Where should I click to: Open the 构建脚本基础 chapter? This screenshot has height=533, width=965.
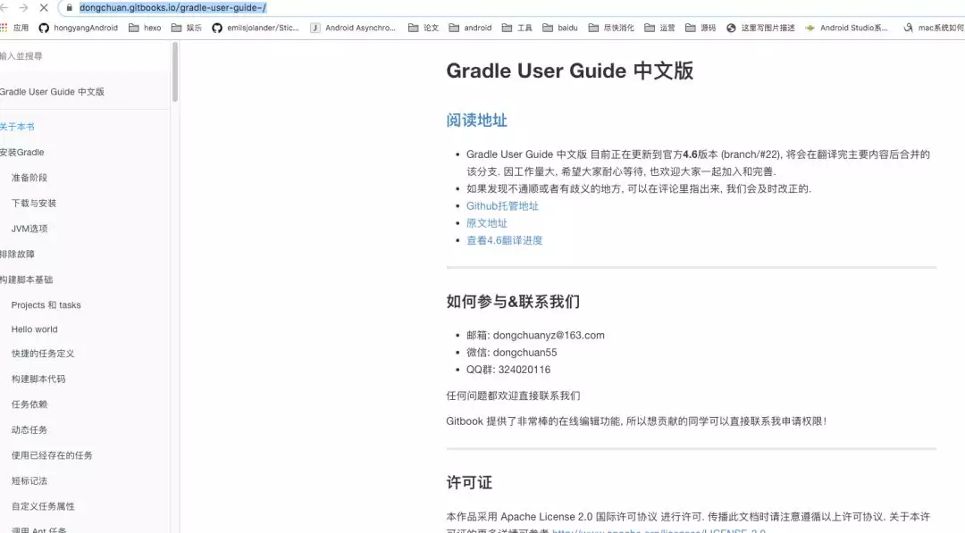27,279
